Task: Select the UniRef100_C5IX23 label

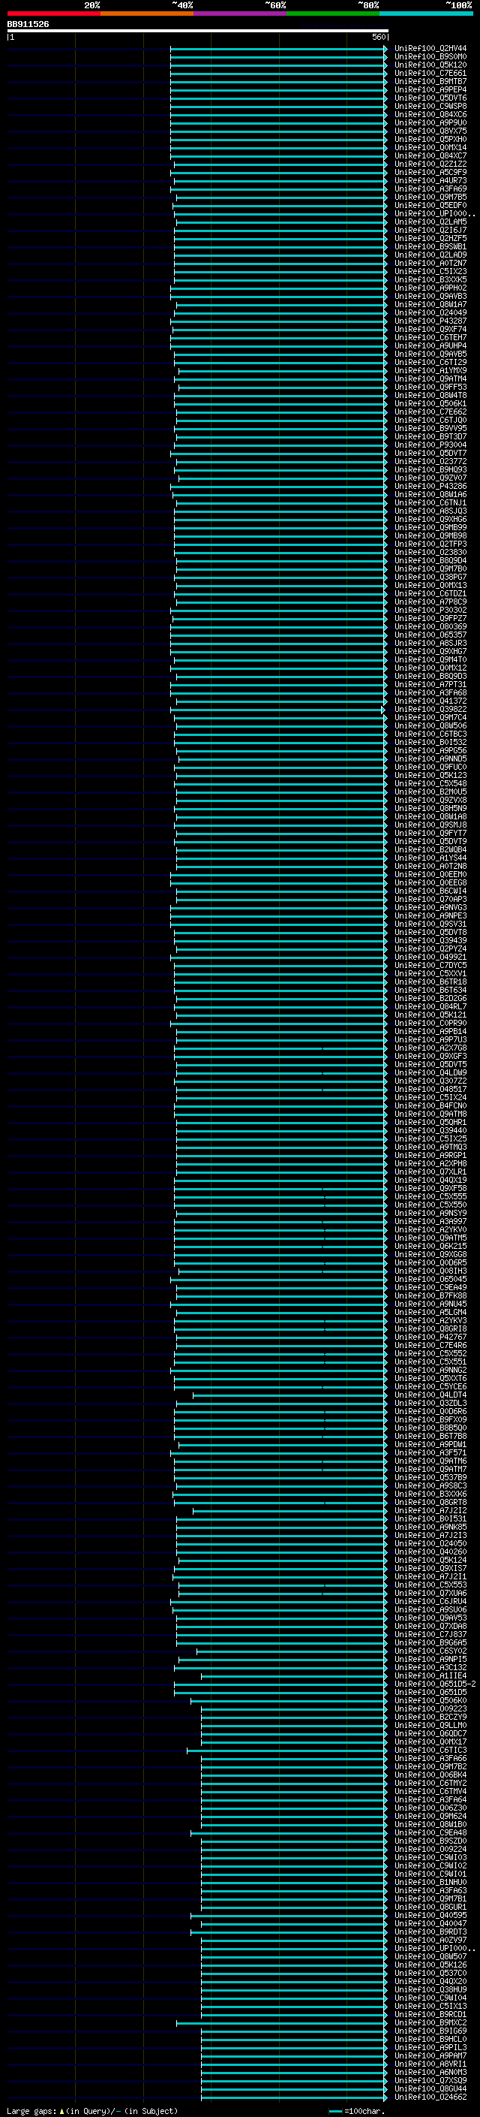Action: coord(430,271)
